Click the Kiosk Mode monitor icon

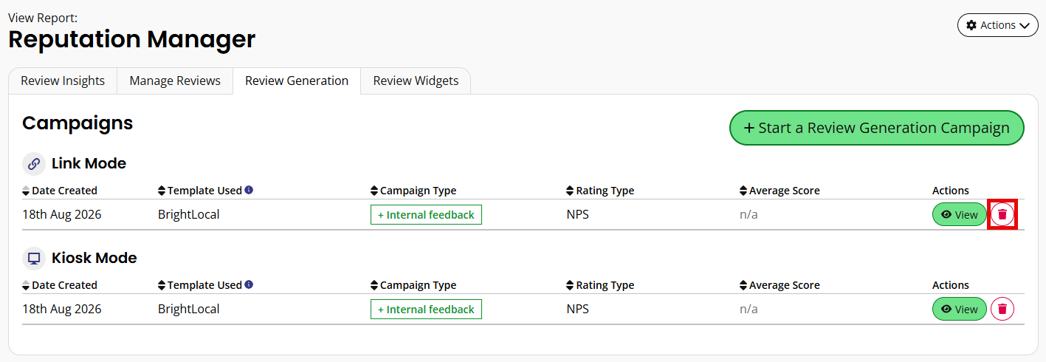(34, 259)
